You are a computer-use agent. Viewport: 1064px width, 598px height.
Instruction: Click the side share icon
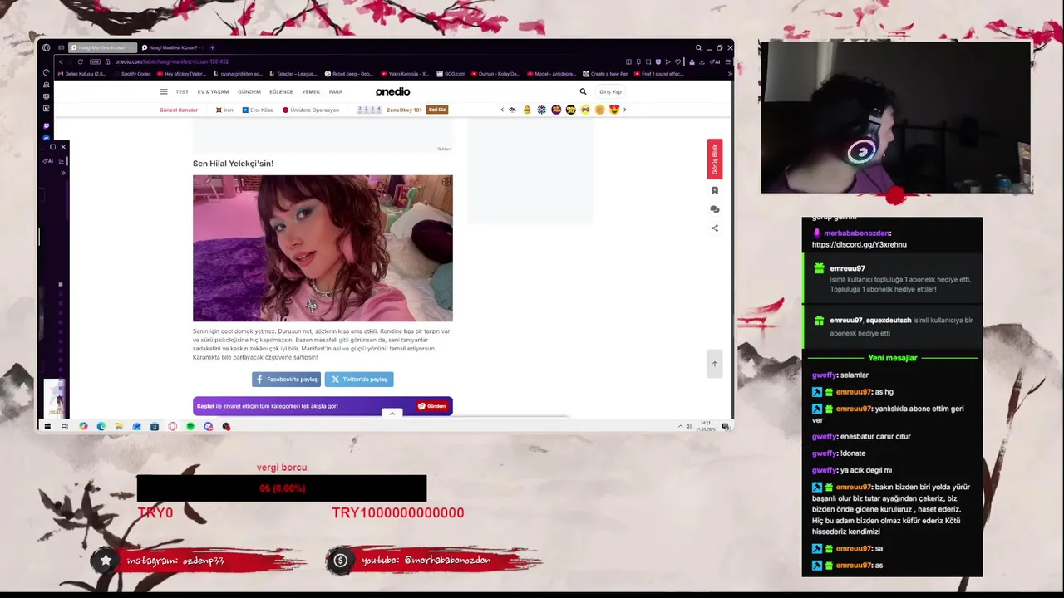pos(714,228)
